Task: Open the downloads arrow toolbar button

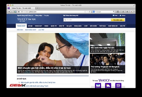Action: coord(123,12)
